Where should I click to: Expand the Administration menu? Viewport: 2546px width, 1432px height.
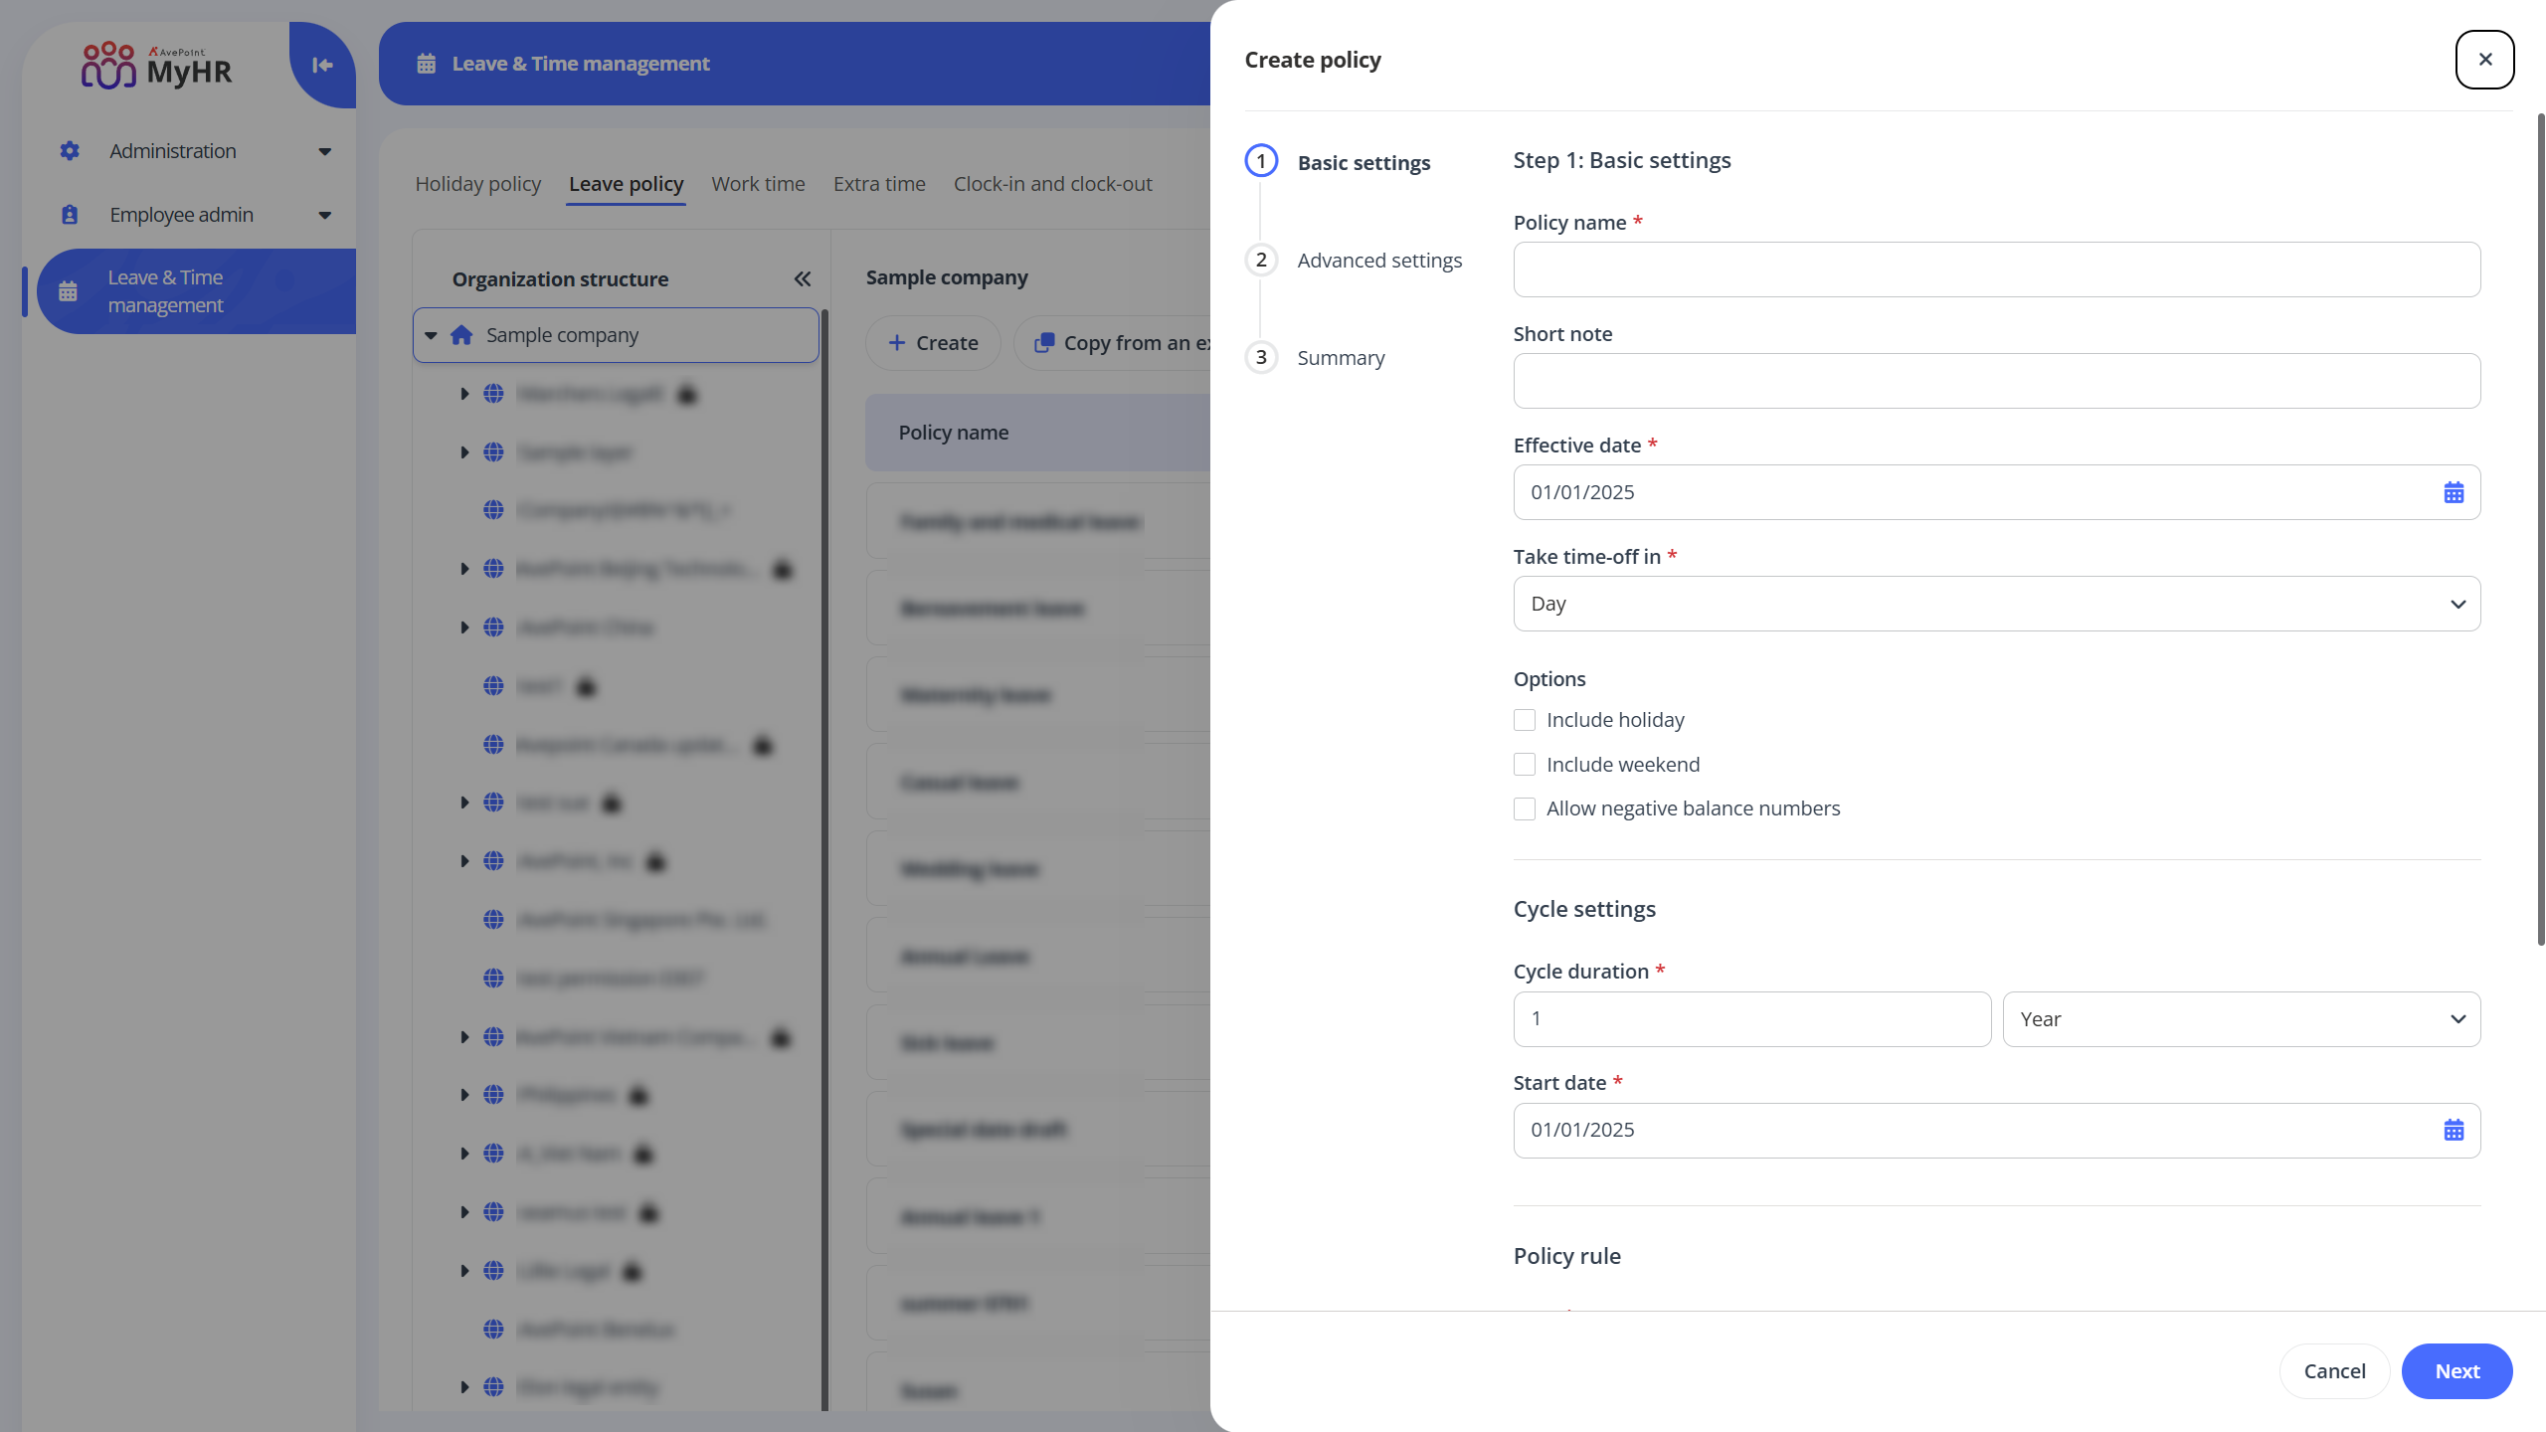click(x=324, y=151)
